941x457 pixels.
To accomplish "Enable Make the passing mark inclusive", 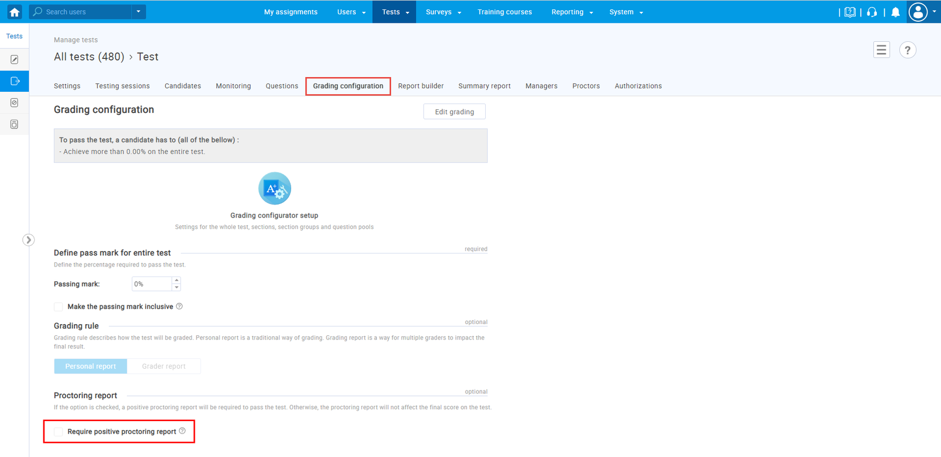I will point(58,307).
